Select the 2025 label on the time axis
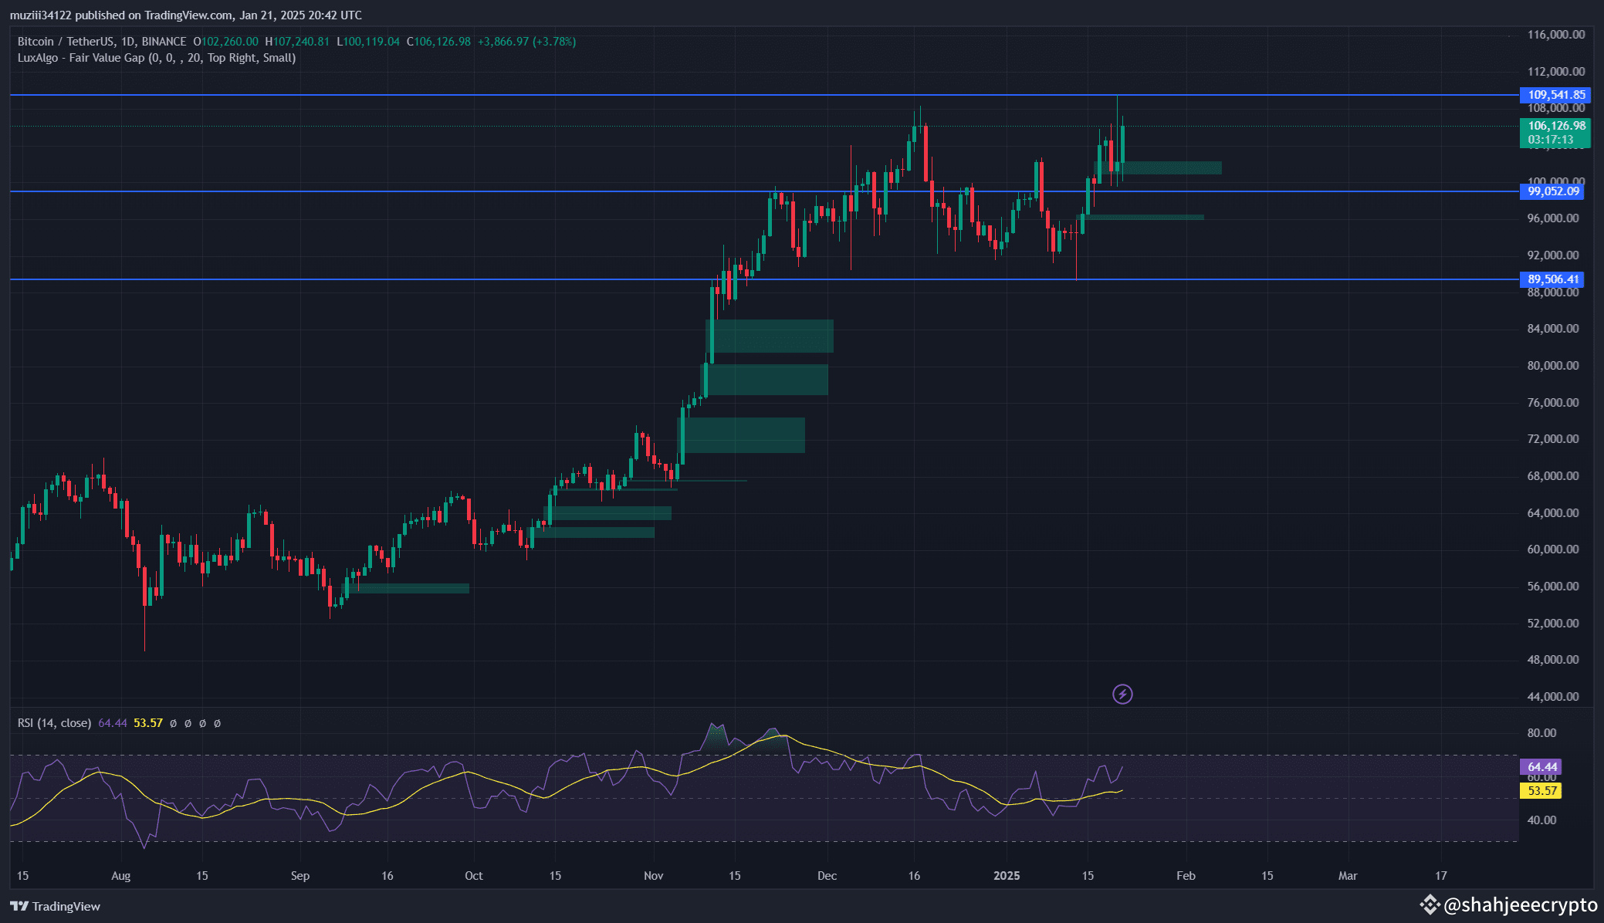 coord(1006,876)
